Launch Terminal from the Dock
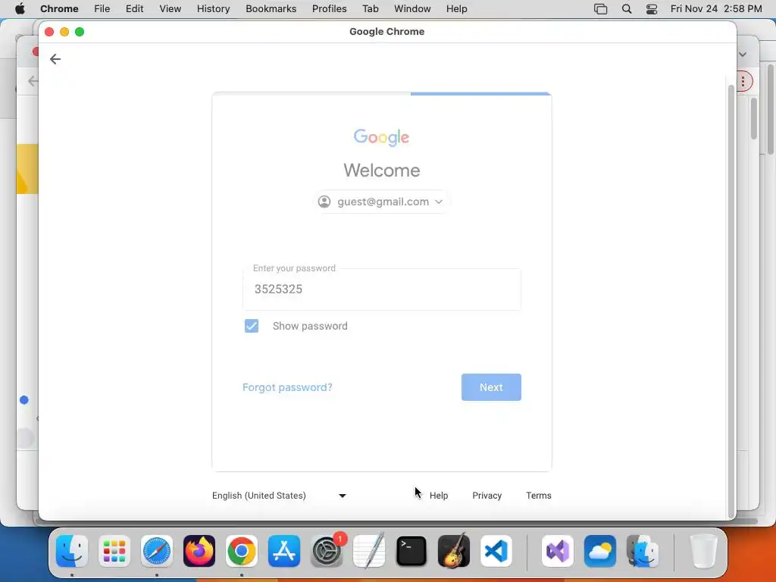Screen dimensions: 776x582 click(411, 551)
